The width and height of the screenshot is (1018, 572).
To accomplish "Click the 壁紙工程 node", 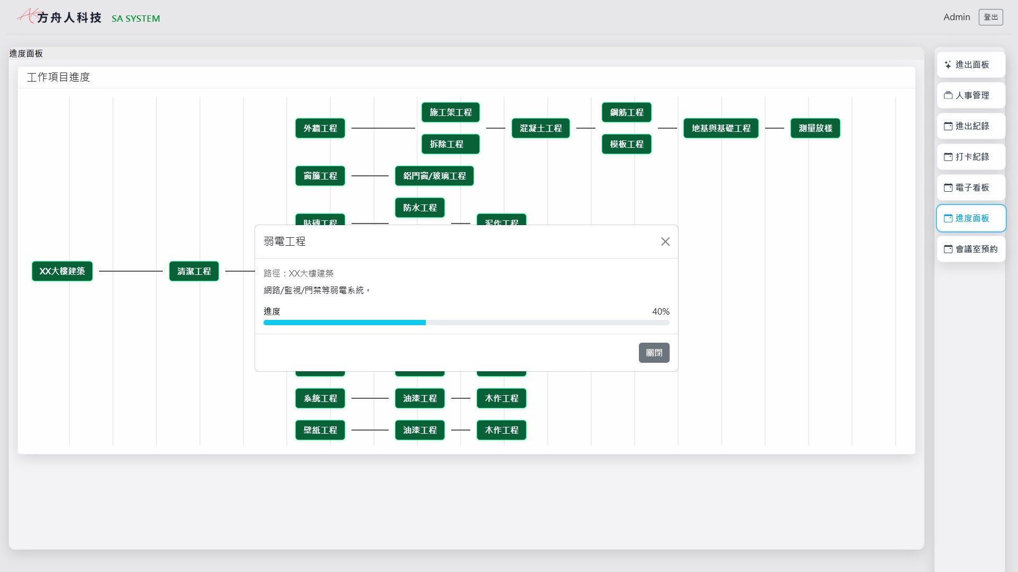I will (x=320, y=430).
